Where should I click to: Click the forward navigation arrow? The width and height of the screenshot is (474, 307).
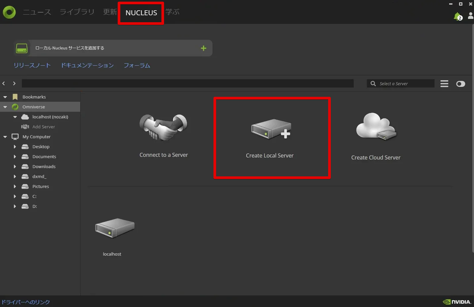[14, 84]
